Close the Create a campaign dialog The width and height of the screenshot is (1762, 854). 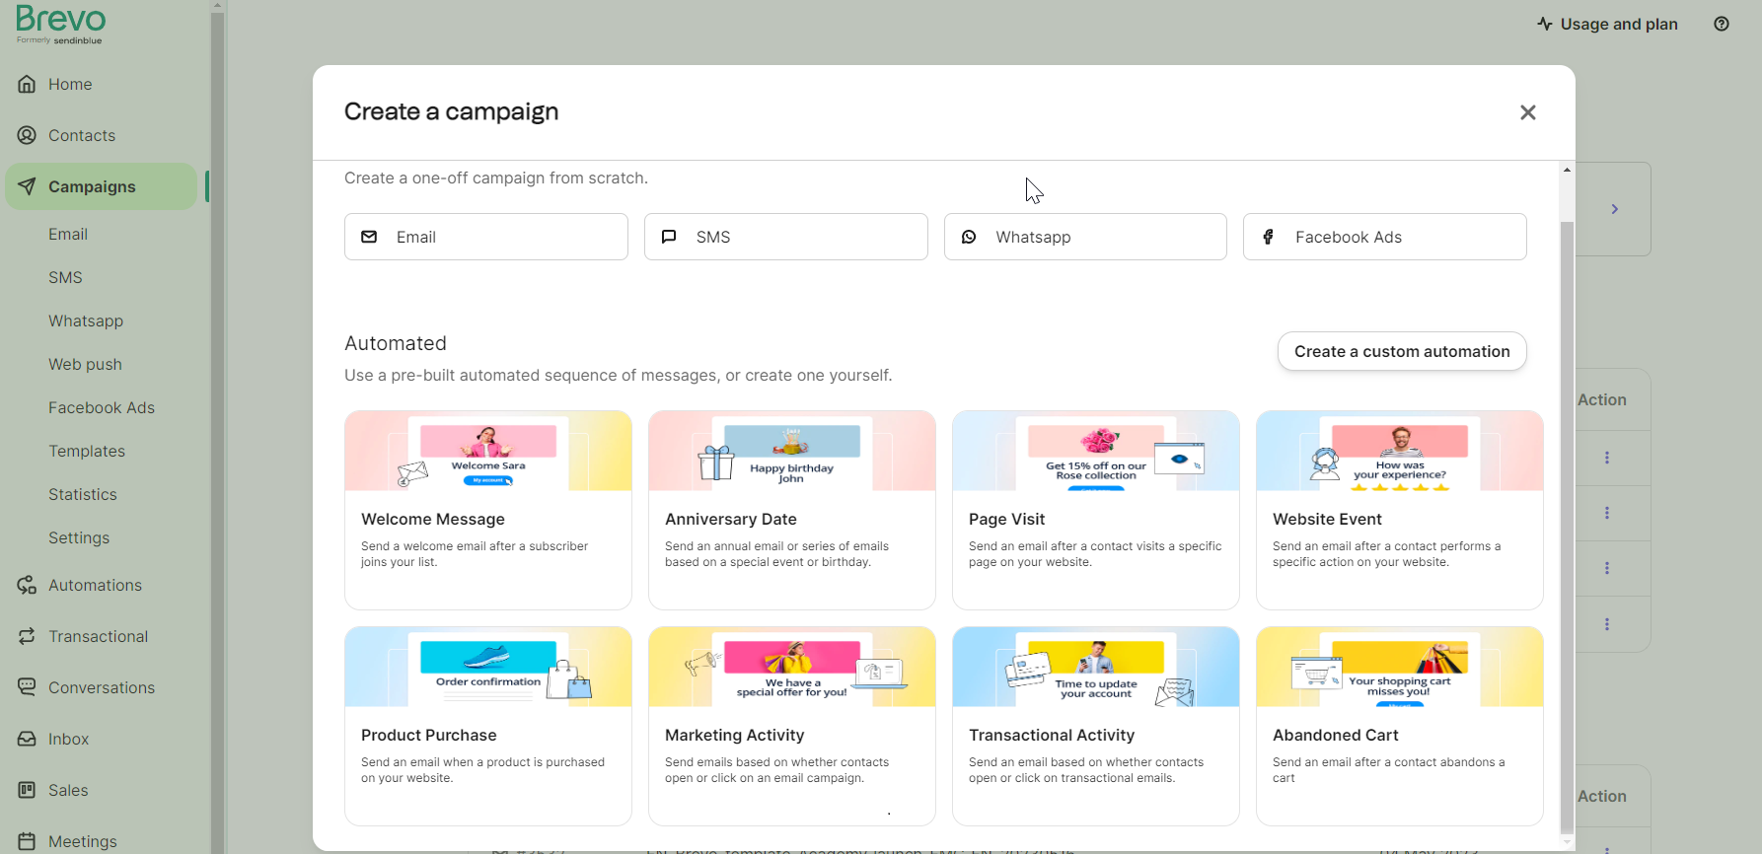(1527, 112)
